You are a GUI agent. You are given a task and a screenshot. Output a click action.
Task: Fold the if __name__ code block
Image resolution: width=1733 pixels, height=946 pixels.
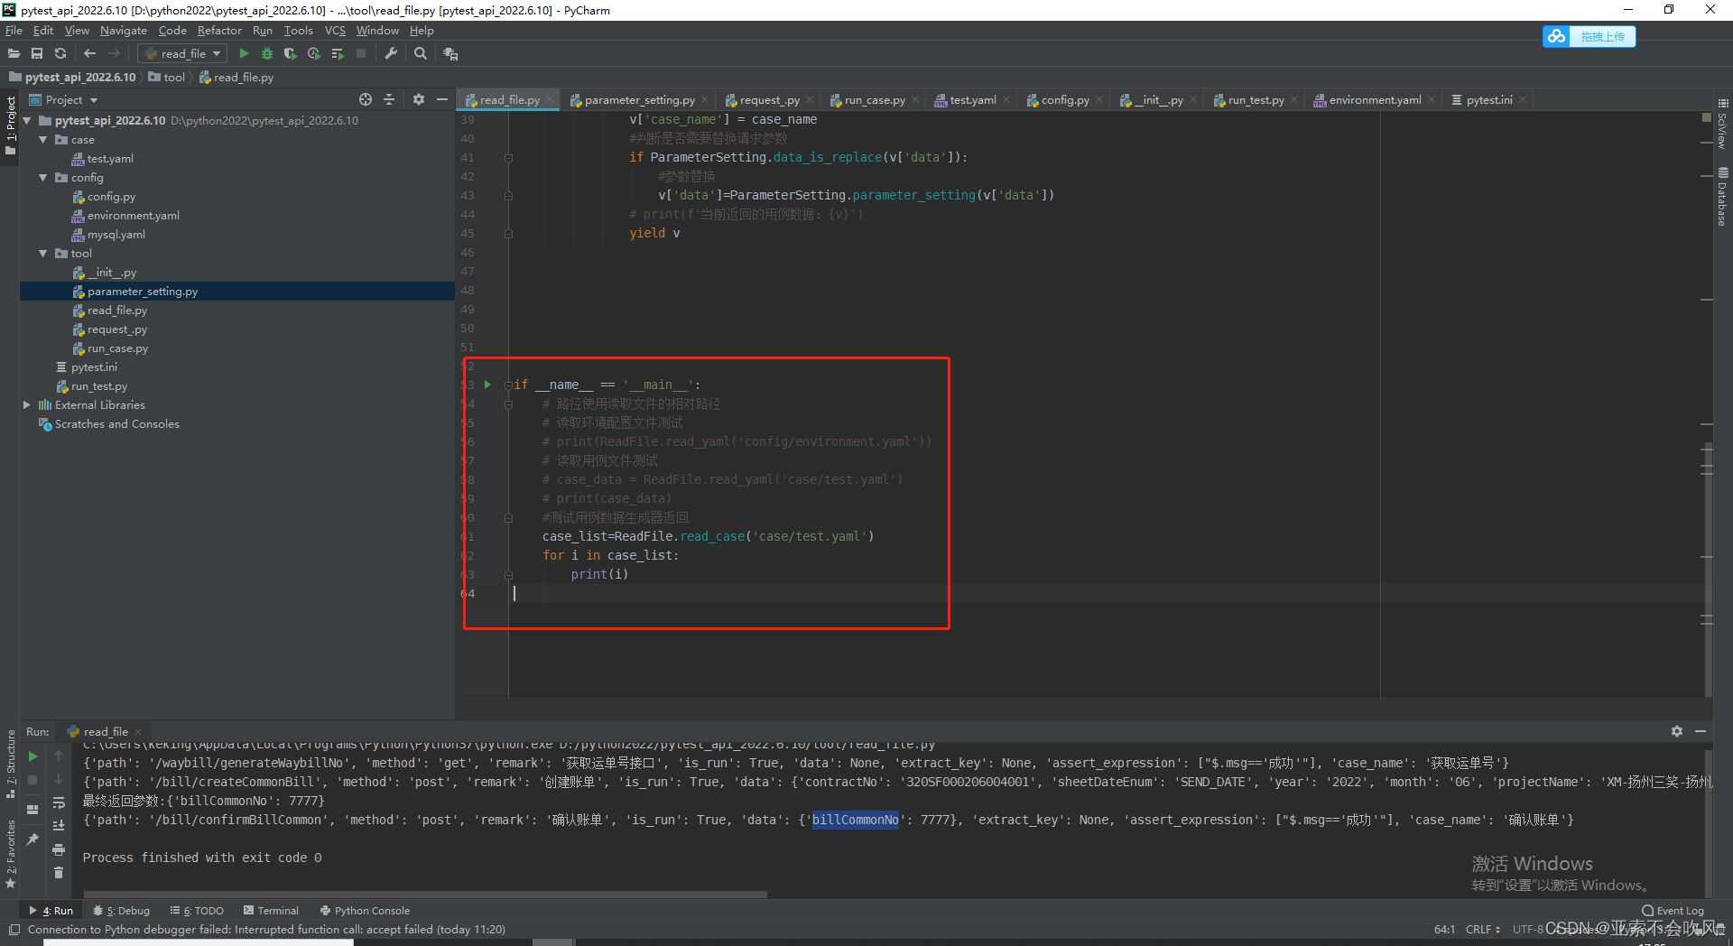[508, 385]
